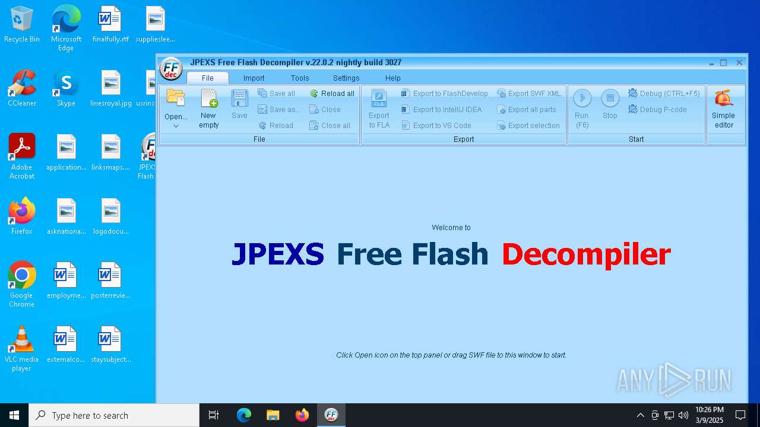Click the Stop icon in Start group
This screenshot has width=760, height=427.
pos(610,98)
